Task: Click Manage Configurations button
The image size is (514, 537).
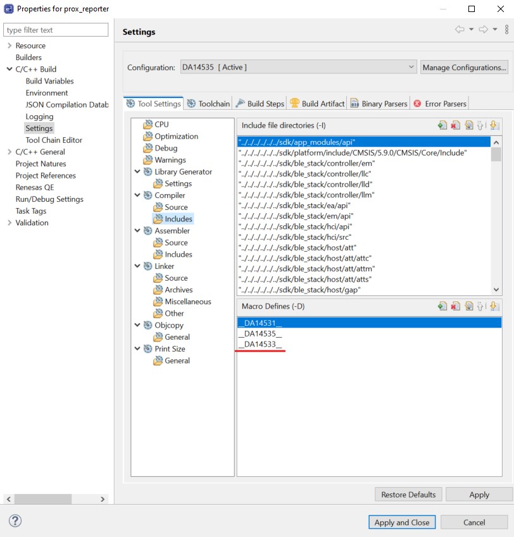Action: click(x=465, y=68)
